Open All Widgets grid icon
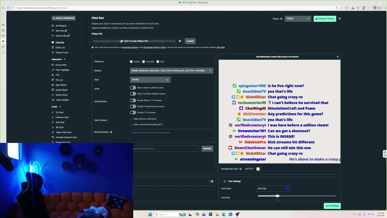Screen dimensions: 387x218 tap(53, 26)
